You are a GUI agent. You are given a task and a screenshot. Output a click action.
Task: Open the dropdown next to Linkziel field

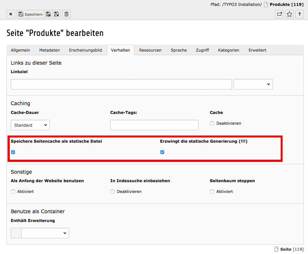coord(253,84)
